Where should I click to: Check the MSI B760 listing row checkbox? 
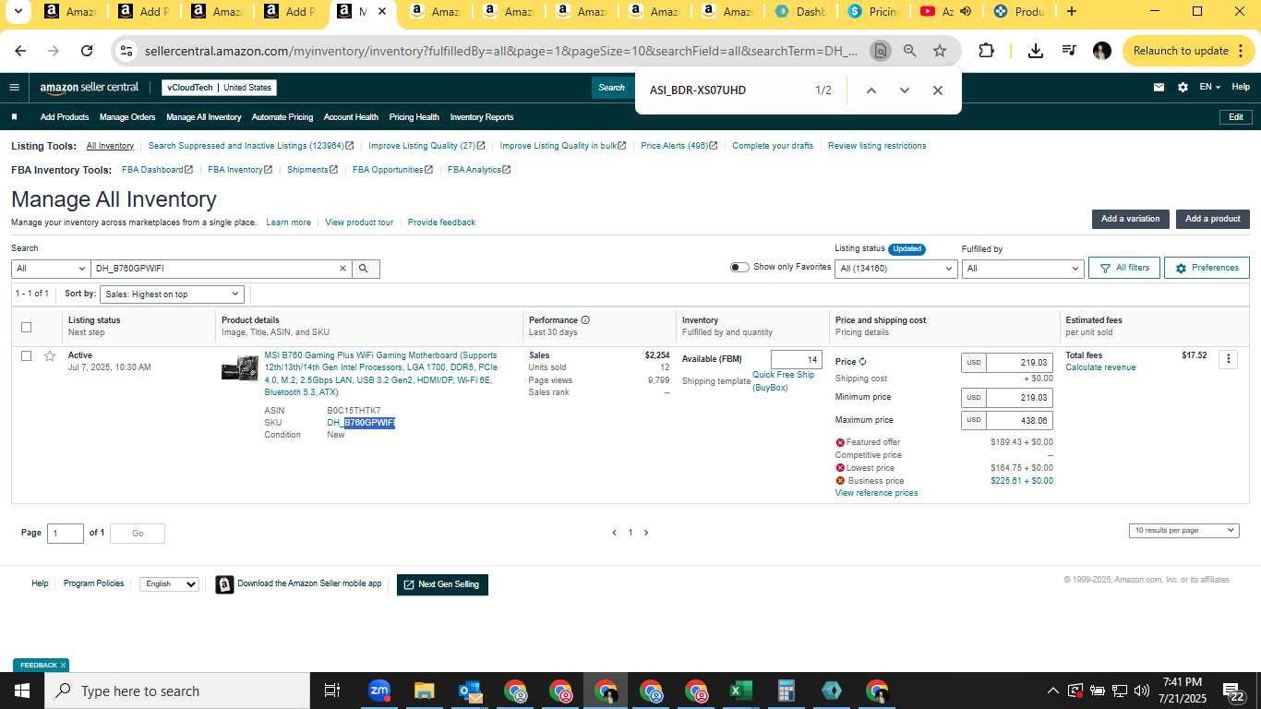(26, 355)
